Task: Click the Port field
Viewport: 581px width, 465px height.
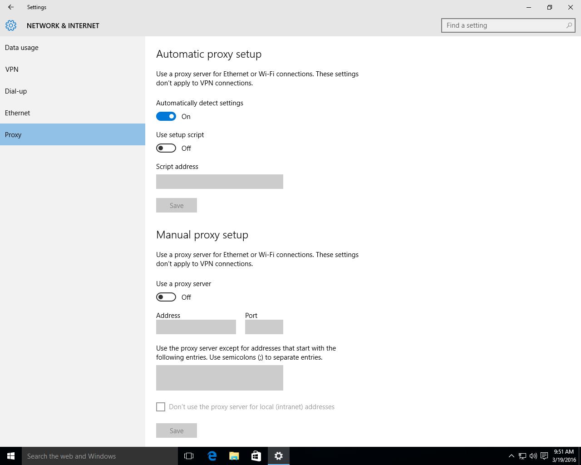Action: pos(264,327)
